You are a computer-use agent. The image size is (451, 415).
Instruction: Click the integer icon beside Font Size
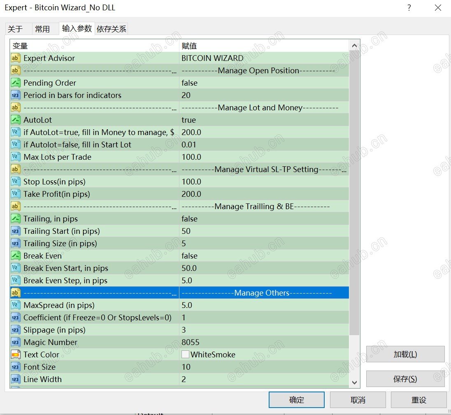click(16, 367)
